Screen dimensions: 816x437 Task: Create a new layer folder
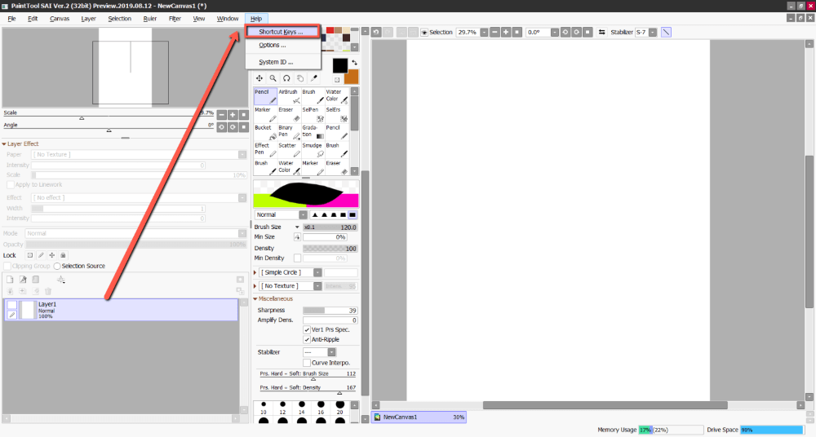coord(35,280)
